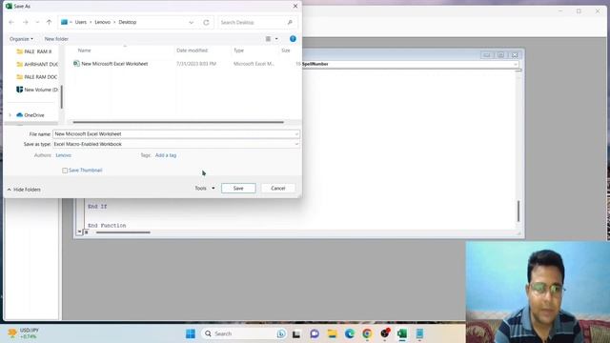Open the Organize menu
The height and width of the screenshot is (343, 610).
pyautogui.click(x=21, y=39)
